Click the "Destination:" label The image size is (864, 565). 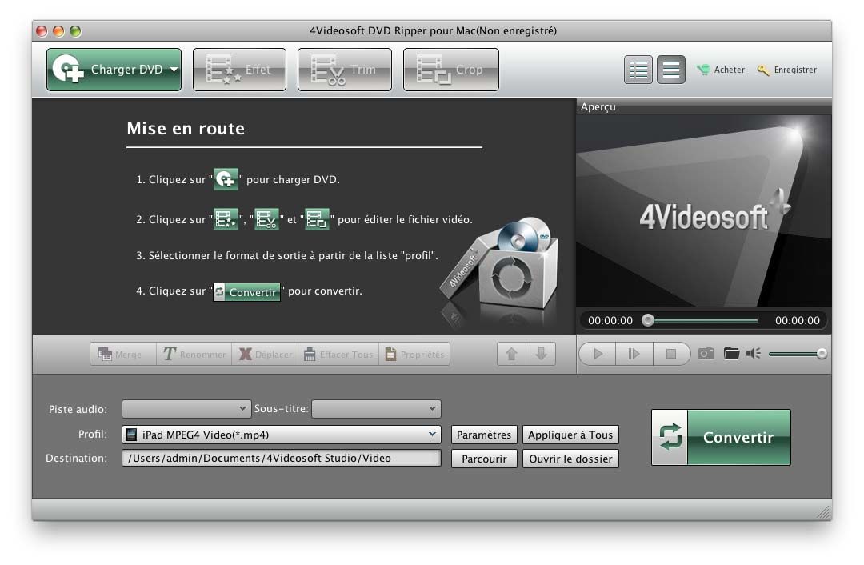click(77, 458)
